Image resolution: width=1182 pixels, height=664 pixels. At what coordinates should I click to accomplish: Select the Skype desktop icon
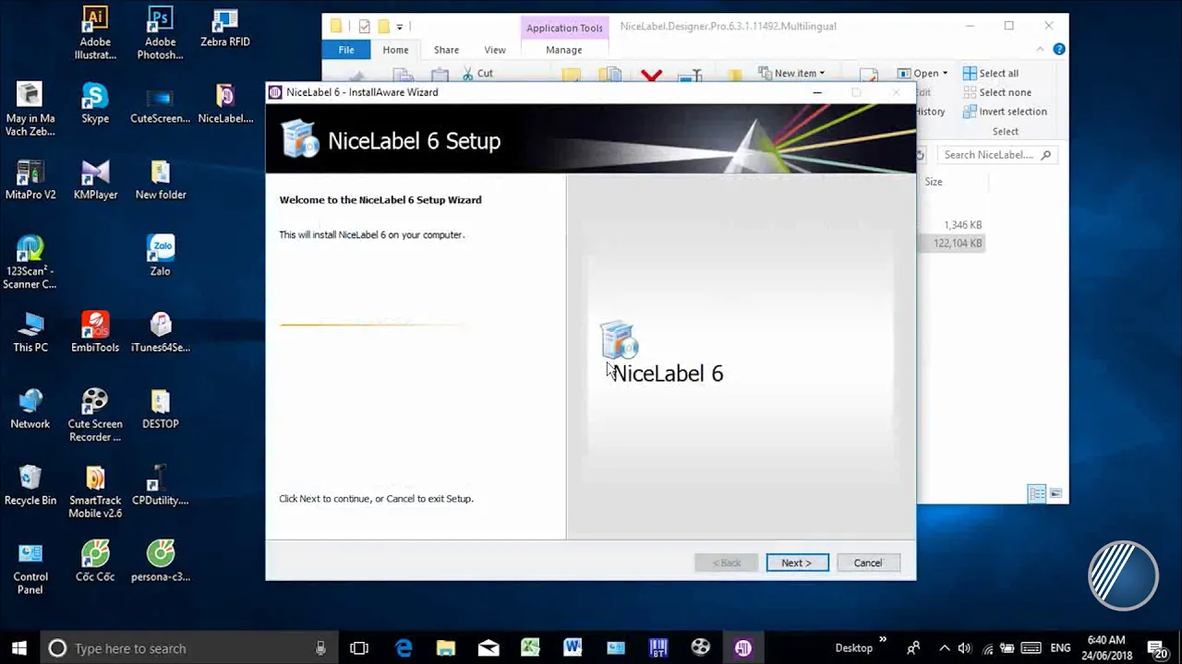click(95, 103)
